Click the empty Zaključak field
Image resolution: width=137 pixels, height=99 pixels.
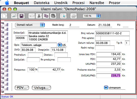[33, 60]
